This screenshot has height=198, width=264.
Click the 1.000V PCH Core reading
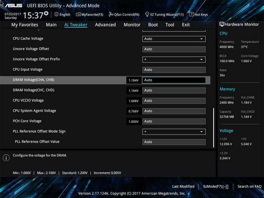(x=133, y=122)
